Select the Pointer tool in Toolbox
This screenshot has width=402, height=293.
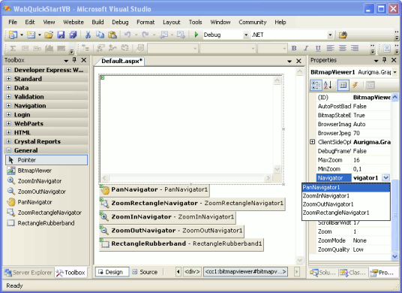tap(46, 160)
